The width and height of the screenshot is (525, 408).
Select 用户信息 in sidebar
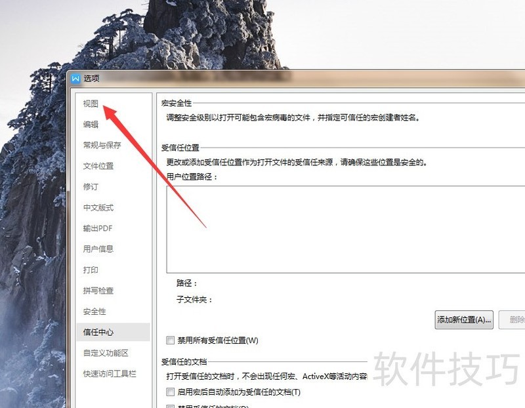[98, 249]
